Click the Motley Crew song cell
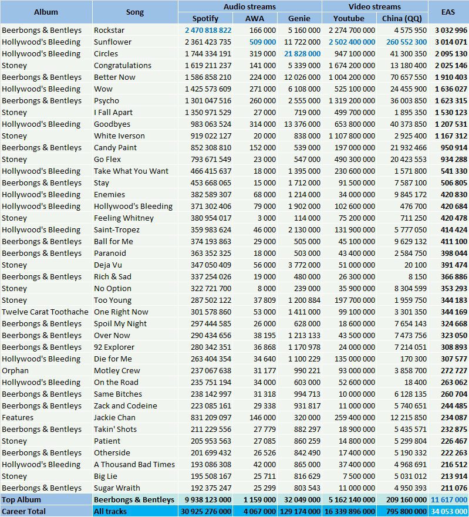The width and height of the screenshot is (469, 517). (x=135, y=371)
